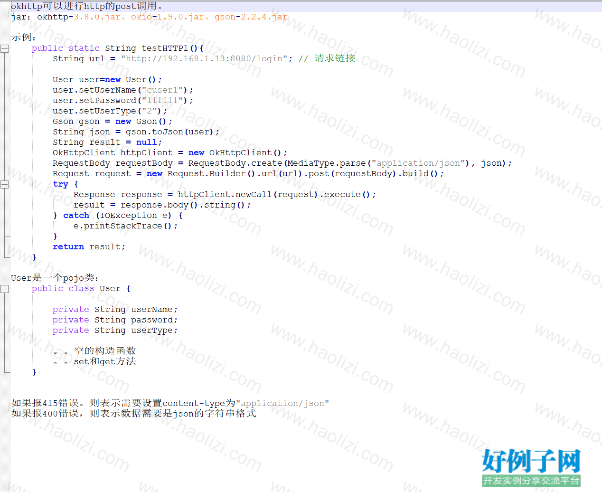Click the 请求链接 comment

click(x=327, y=58)
